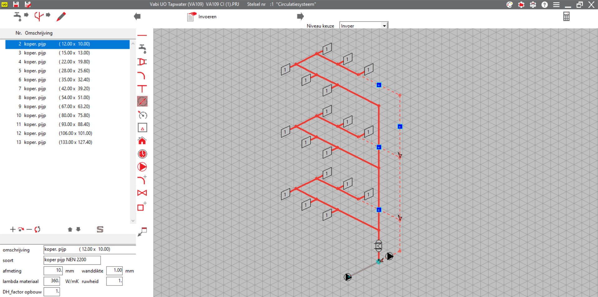
Task: Open the pipe branch network tool
Action: [x=42, y=16]
